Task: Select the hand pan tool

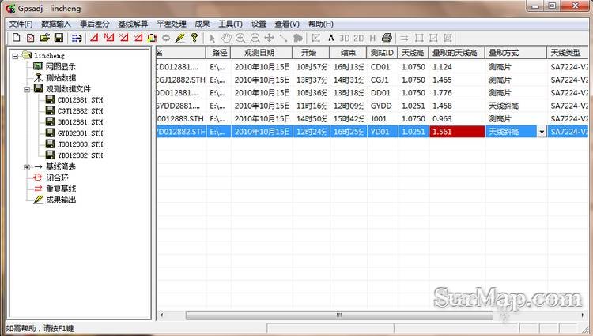Action: tap(226, 38)
